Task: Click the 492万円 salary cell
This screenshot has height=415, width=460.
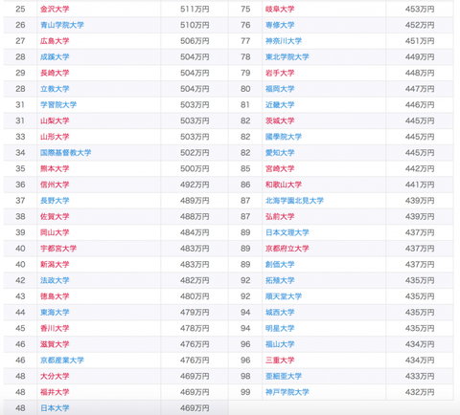Action: point(195,185)
